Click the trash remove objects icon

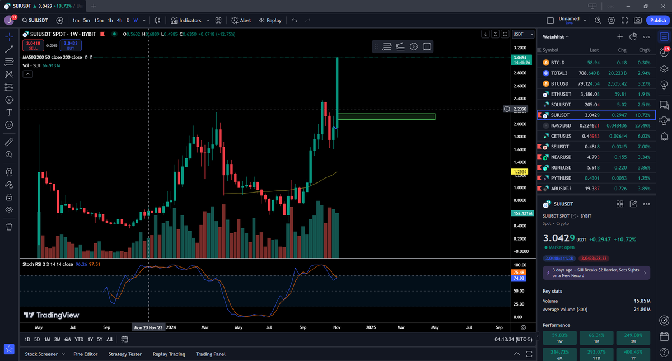point(9,227)
